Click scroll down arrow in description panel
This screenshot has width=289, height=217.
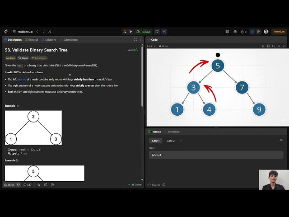[142, 180]
